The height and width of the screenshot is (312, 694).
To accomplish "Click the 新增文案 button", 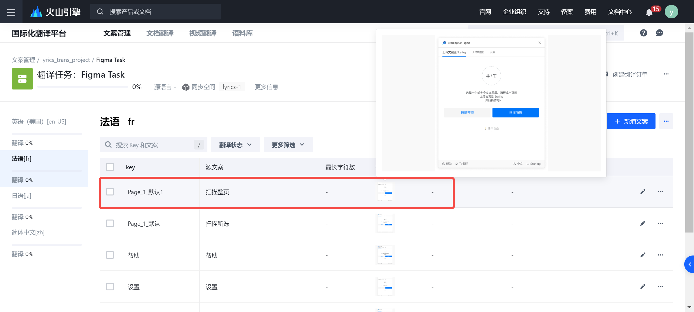I will [631, 121].
